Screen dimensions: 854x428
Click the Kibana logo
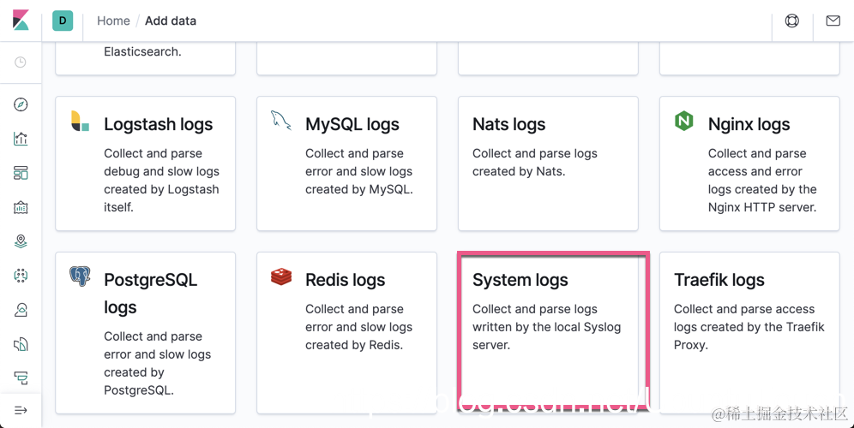tap(21, 21)
